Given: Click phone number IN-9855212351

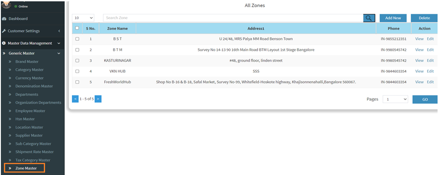Looking at the screenshot, I should click(394, 39).
